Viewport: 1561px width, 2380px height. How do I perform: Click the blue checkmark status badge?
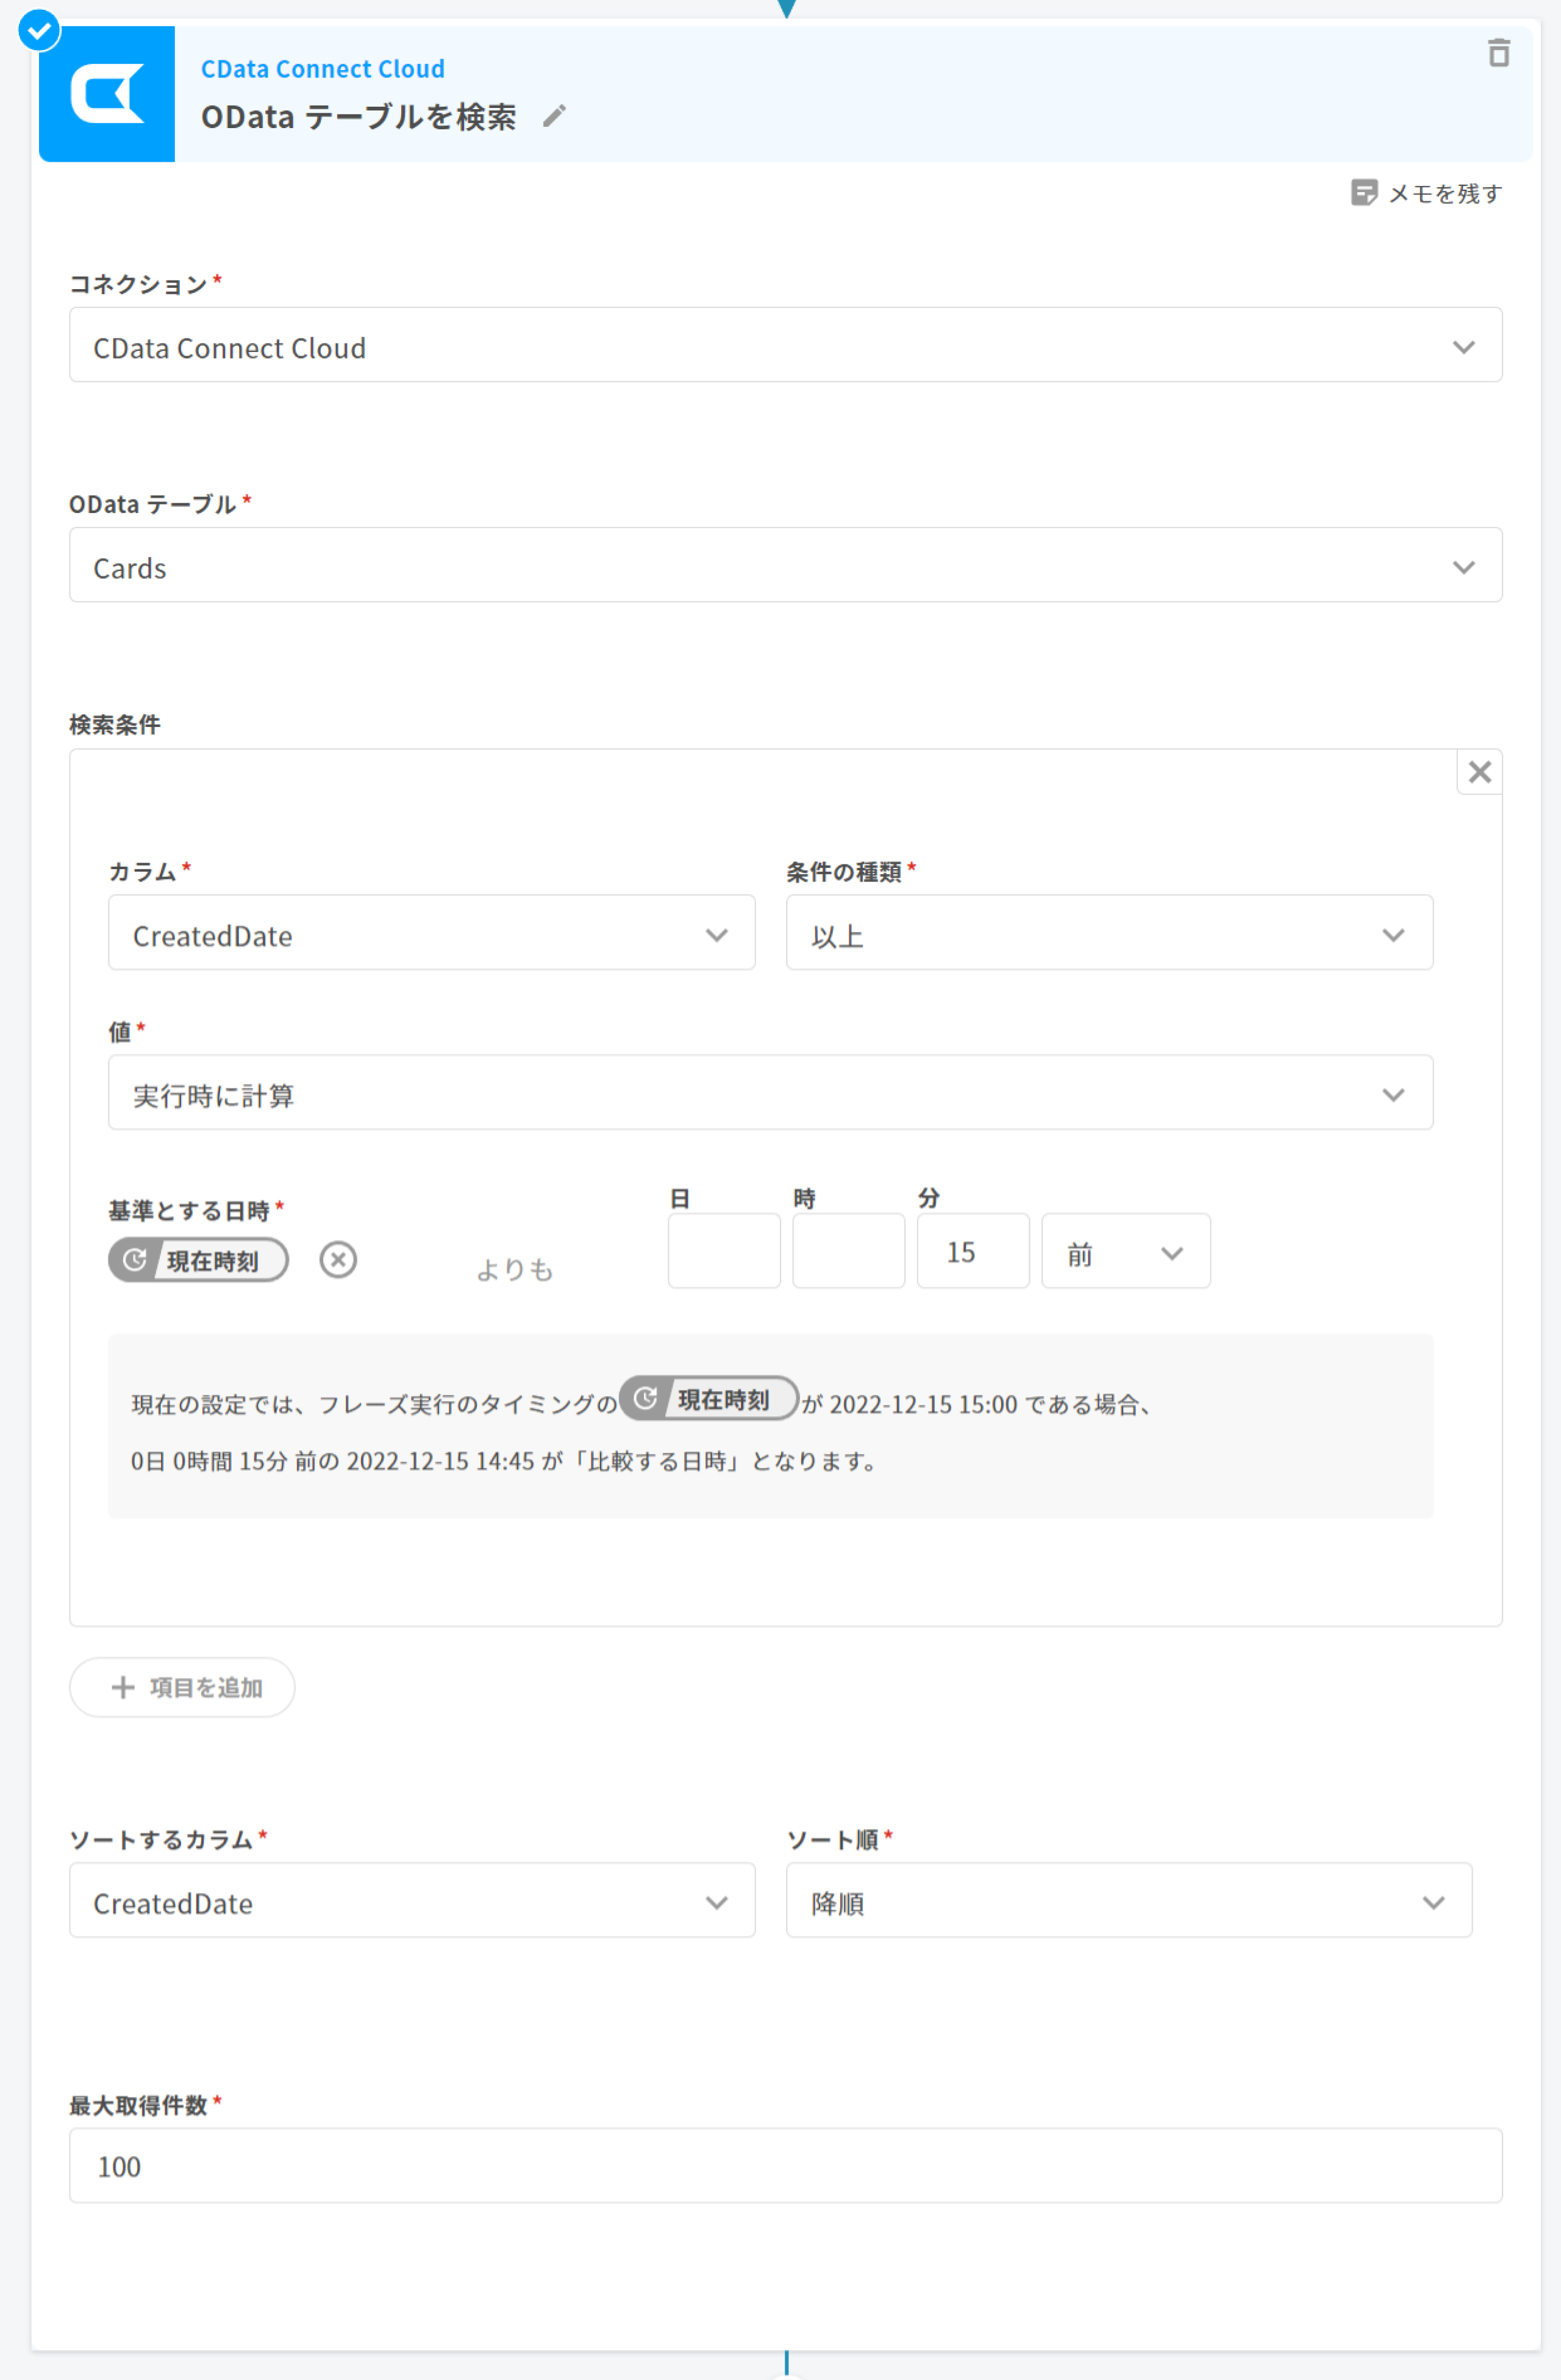[x=39, y=31]
